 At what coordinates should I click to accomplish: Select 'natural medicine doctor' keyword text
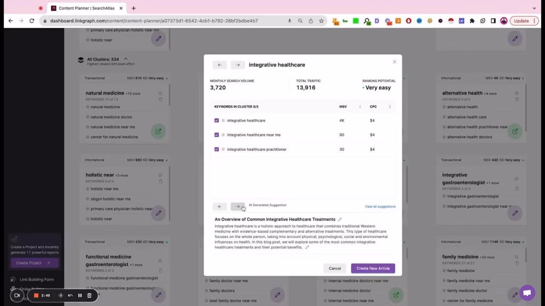(111, 117)
